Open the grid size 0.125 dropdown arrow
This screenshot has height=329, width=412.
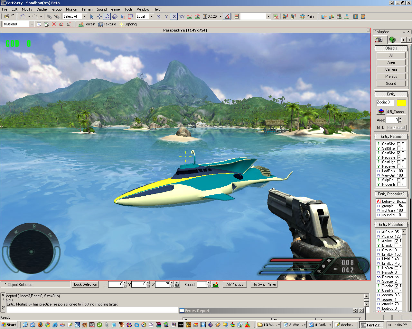coord(220,16)
